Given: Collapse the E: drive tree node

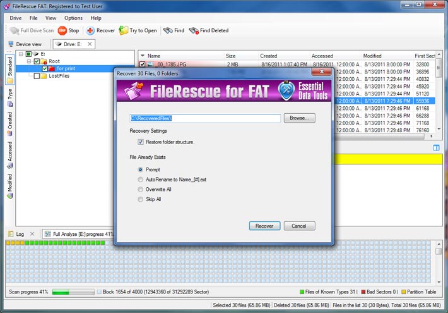Looking at the screenshot, I should point(21,54).
